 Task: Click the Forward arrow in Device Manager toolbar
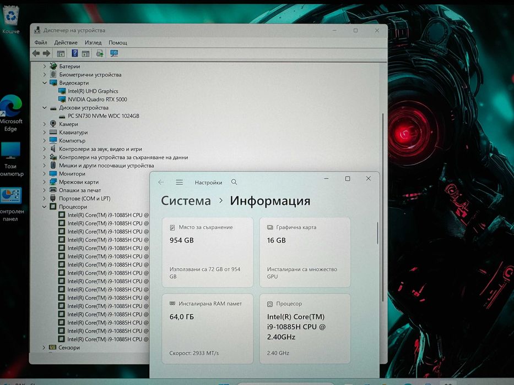46,53
